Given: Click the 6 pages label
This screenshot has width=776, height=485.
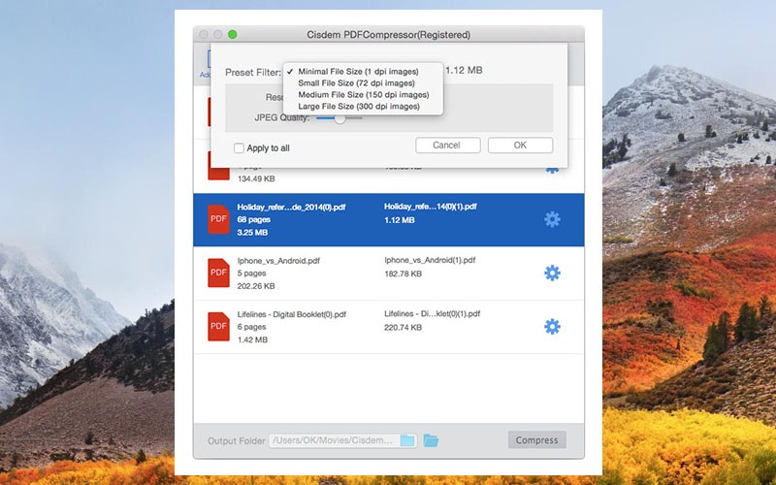Looking at the screenshot, I should coord(251,327).
